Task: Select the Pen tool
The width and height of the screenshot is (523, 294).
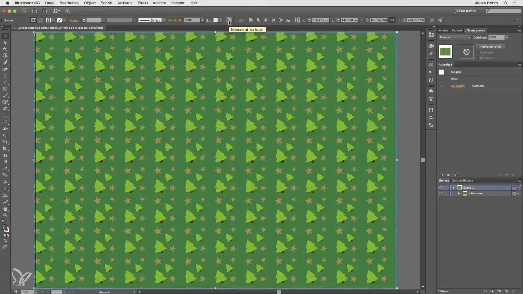Action: click(x=6, y=62)
